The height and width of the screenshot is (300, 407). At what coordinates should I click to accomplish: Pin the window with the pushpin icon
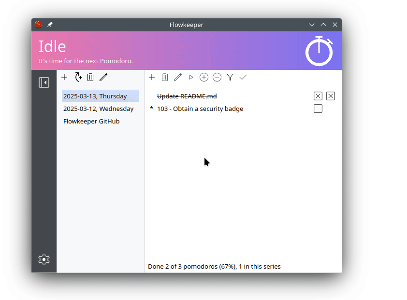pyautogui.click(x=50, y=25)
